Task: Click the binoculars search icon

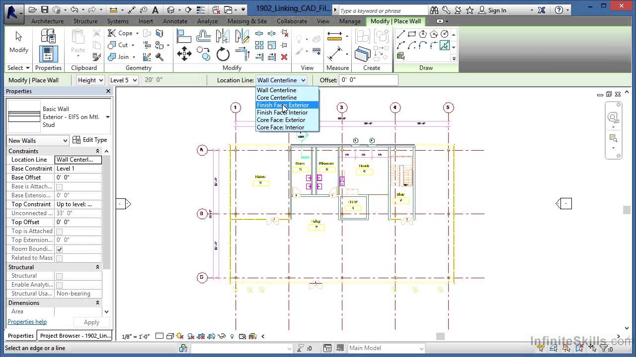Action: 434,10
